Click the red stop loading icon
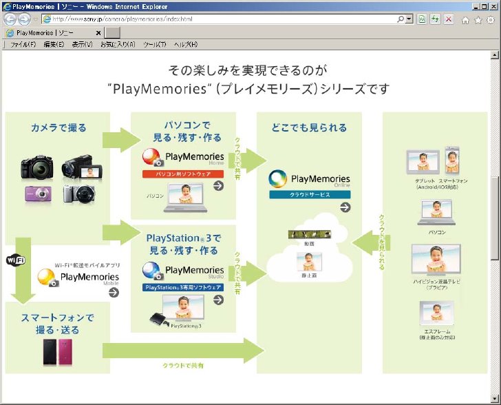 (x=448, y=19)
